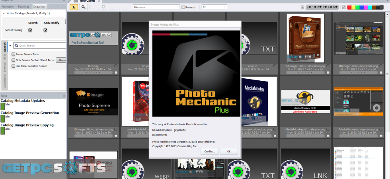Screen dimensions: 390x179
Task: Select the MediaMonkey Gold t-Version.png thumbnail
Action: (x=306, y=101)
